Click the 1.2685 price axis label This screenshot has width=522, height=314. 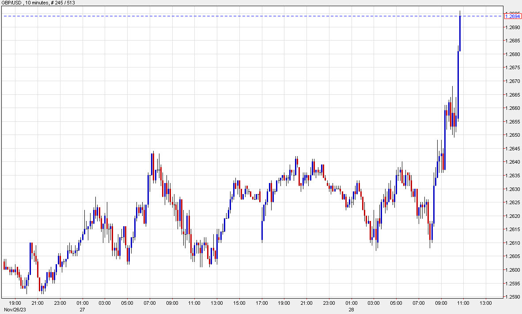(x=512, y=41)
